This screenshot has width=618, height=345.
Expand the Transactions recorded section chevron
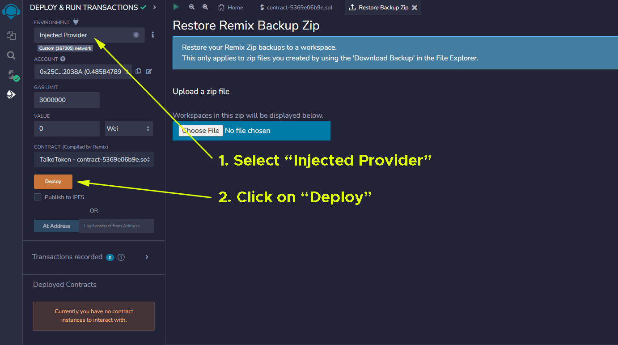click(x=147, y=257)
